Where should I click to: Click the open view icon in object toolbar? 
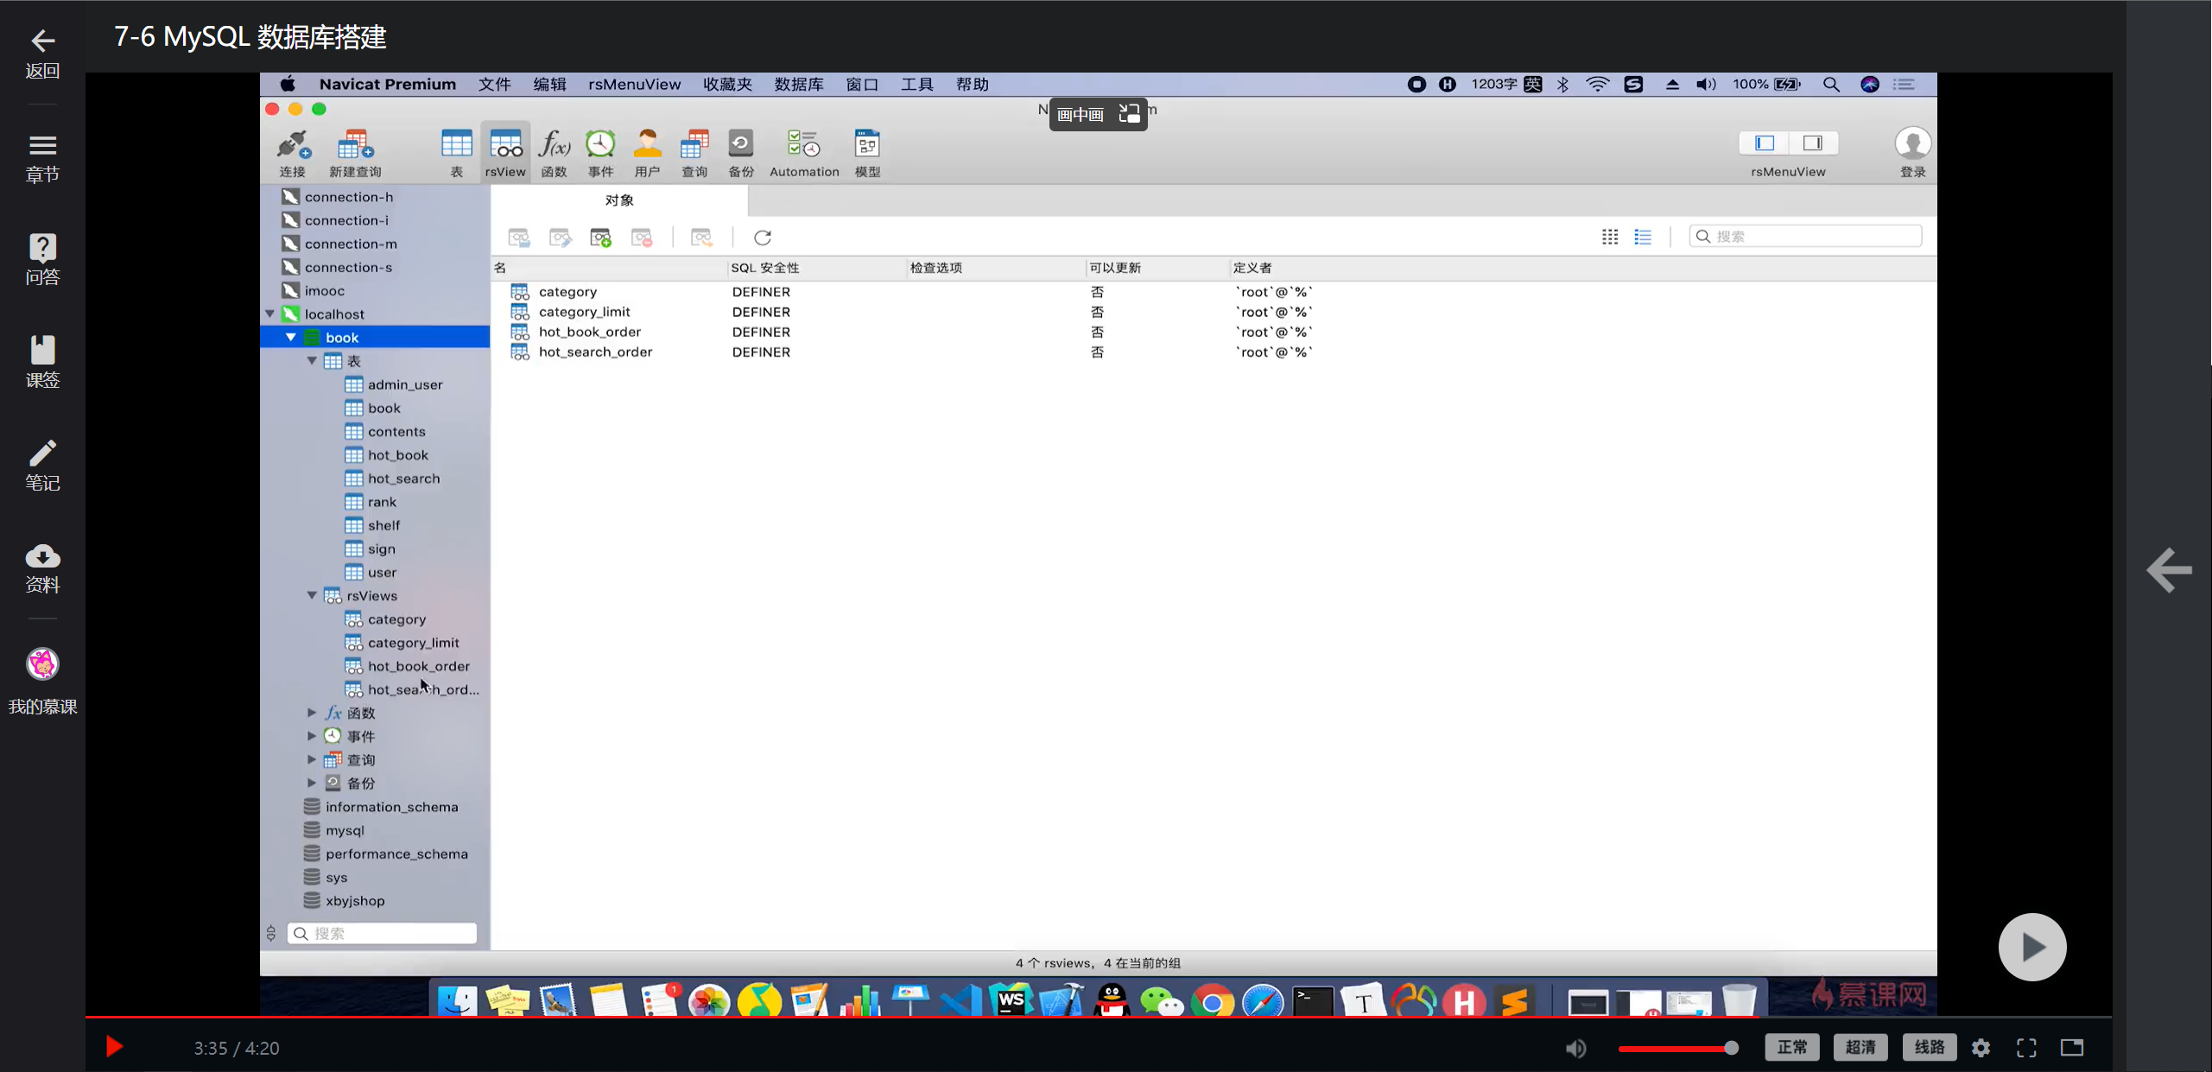coord(519,238)
